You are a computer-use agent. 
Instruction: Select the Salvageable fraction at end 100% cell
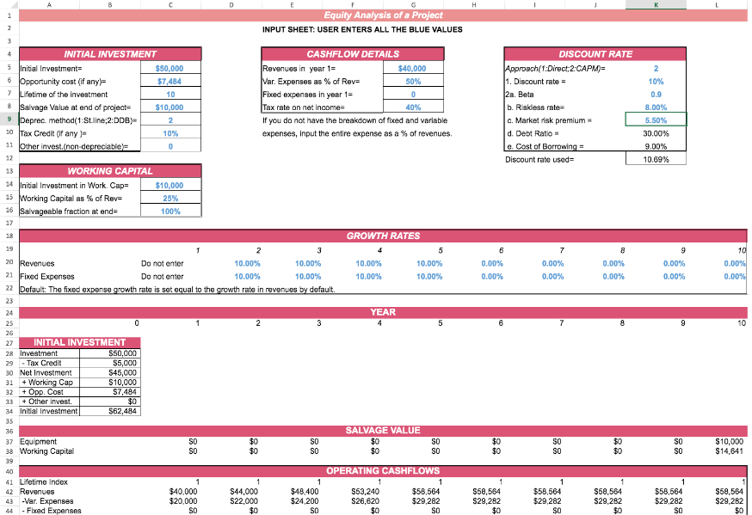point(170,211)
